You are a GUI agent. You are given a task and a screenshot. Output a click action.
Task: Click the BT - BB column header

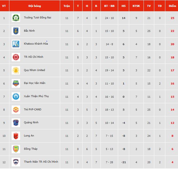click(109, 6)
